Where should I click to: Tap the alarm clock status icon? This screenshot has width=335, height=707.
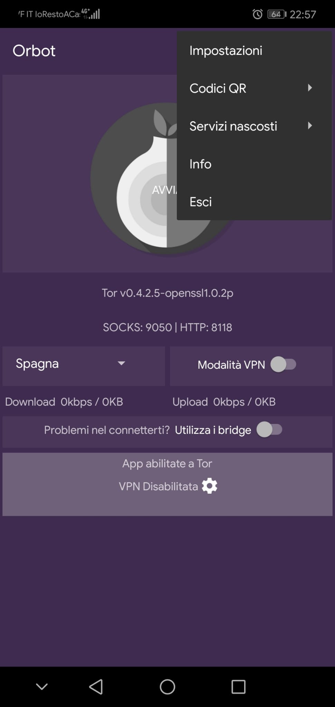[x=257, y=14]
